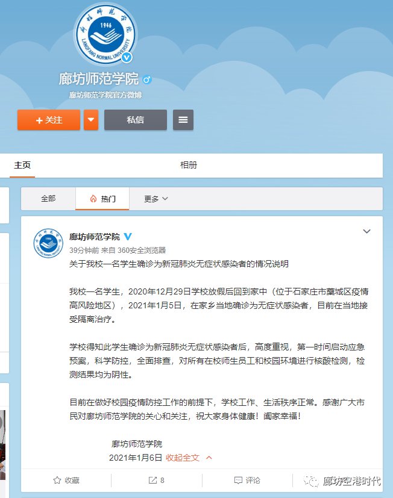The height and width of the screenshot is (498, 393).
Task: Follow the account with +关注 button
Action: pyautogui.click(x=49, y=120)
